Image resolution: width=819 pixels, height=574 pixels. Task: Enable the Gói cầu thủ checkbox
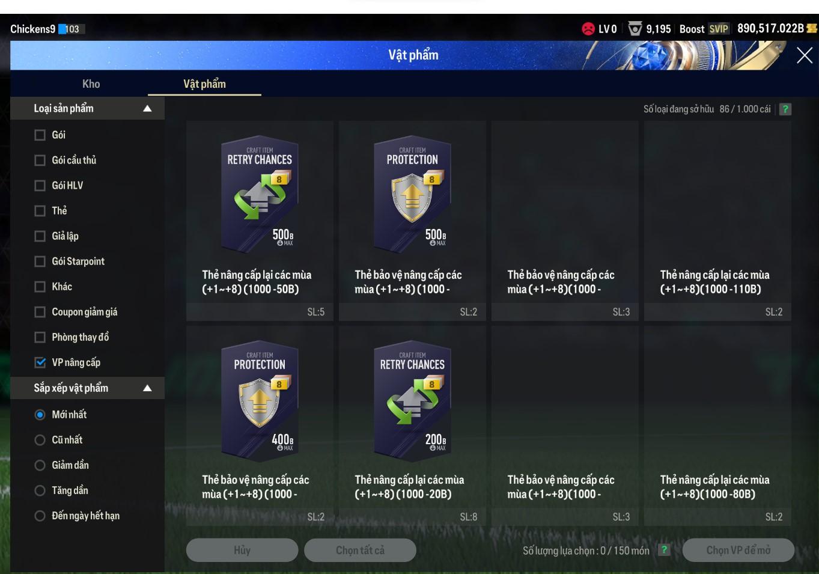40,160
